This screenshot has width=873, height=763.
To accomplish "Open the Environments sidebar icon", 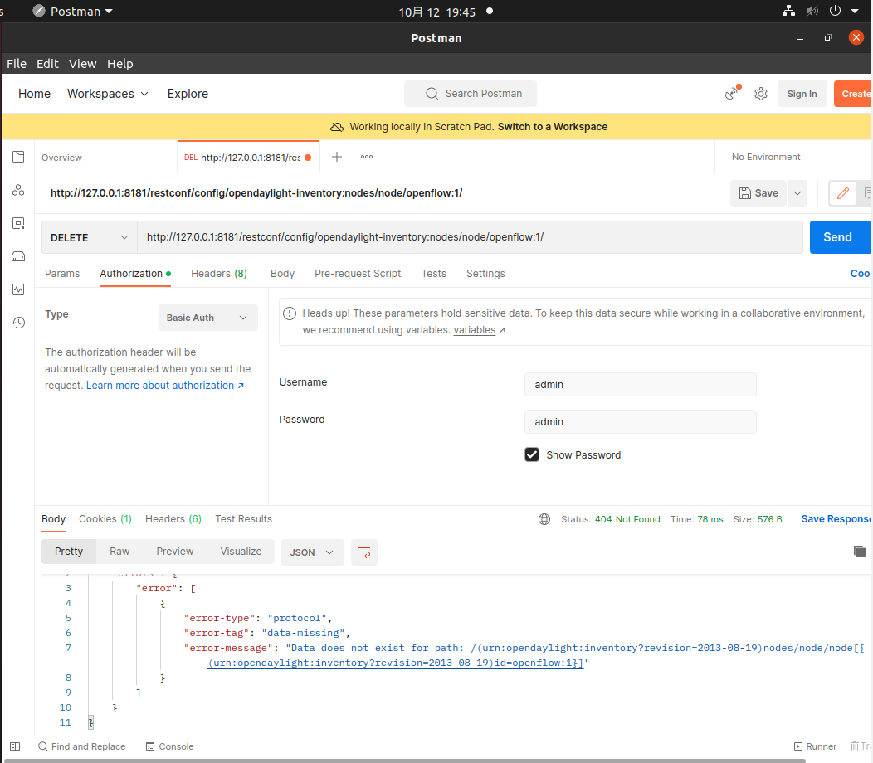I will pyautogui.click(x=18, y=223).
